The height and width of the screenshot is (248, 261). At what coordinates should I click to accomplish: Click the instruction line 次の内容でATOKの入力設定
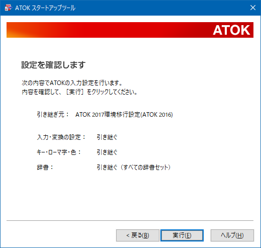(72, 83)
